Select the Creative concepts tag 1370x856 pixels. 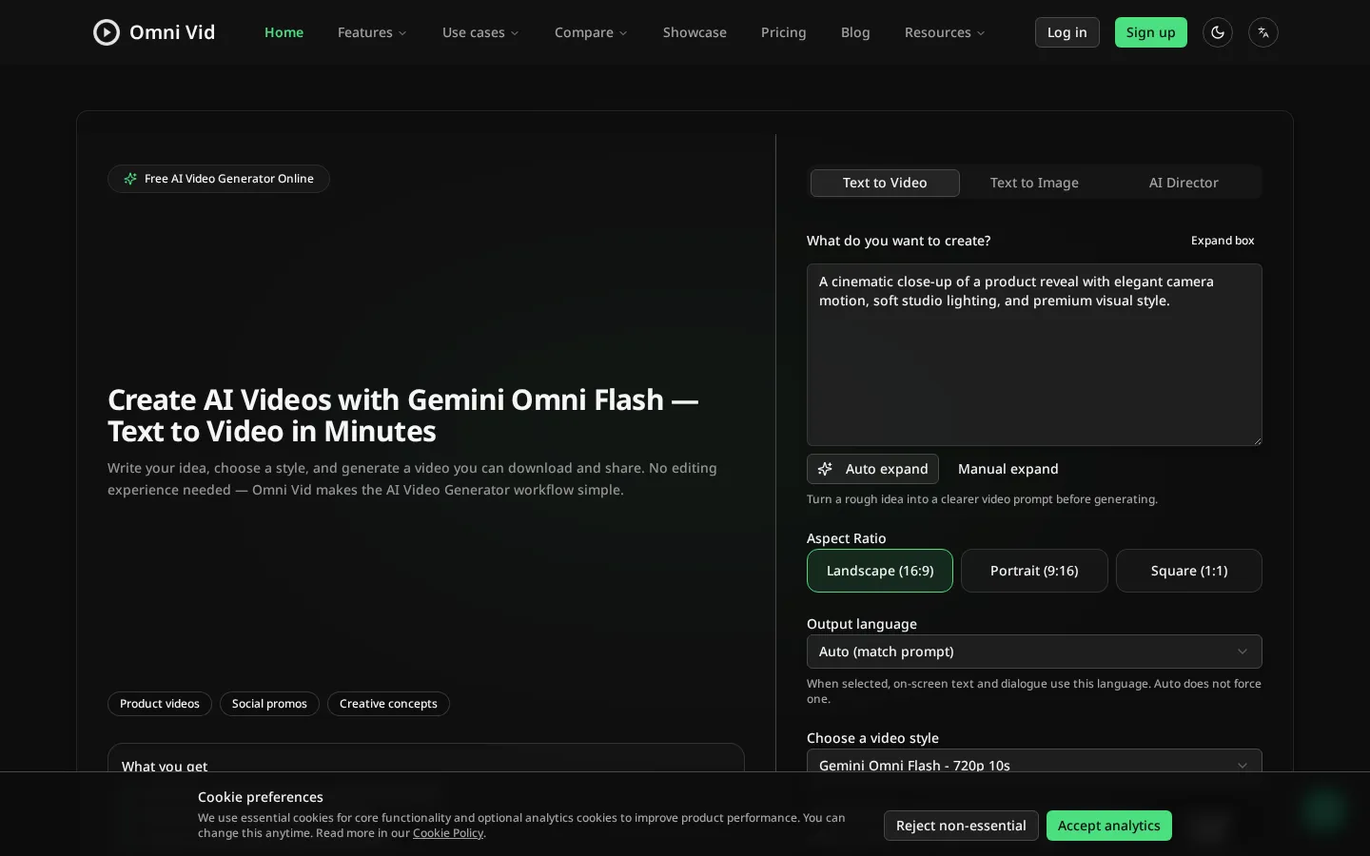[x=388, y=704]
